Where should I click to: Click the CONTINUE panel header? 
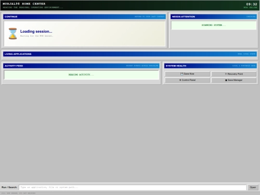pos(84,16)
